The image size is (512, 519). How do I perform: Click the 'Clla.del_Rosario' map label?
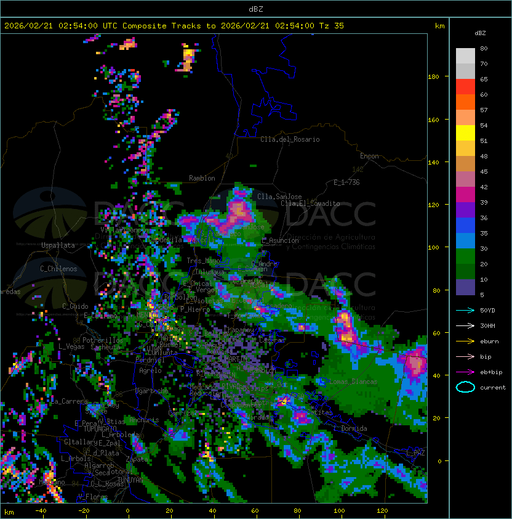tap(290, 139)
